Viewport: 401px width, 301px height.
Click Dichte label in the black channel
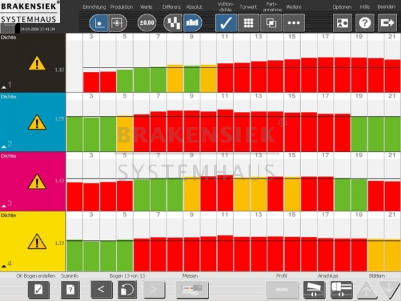pyautogui.click(x=9, y=37)
